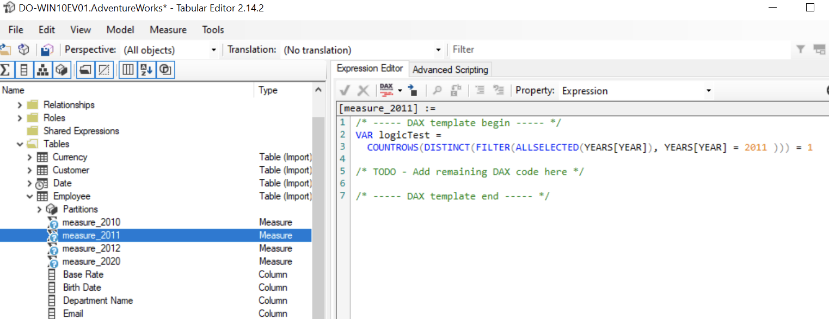Select the measure_2012 measure
Viewport: 829px width, 319px height.
pyautogui.click(x=91, y=248)
